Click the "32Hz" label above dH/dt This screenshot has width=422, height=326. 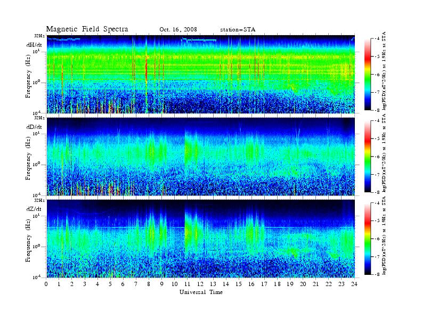point(39,36)
